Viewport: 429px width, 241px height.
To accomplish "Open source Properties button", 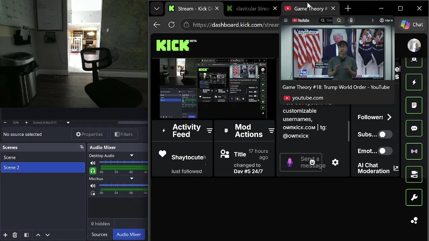I will coord(89,134).
